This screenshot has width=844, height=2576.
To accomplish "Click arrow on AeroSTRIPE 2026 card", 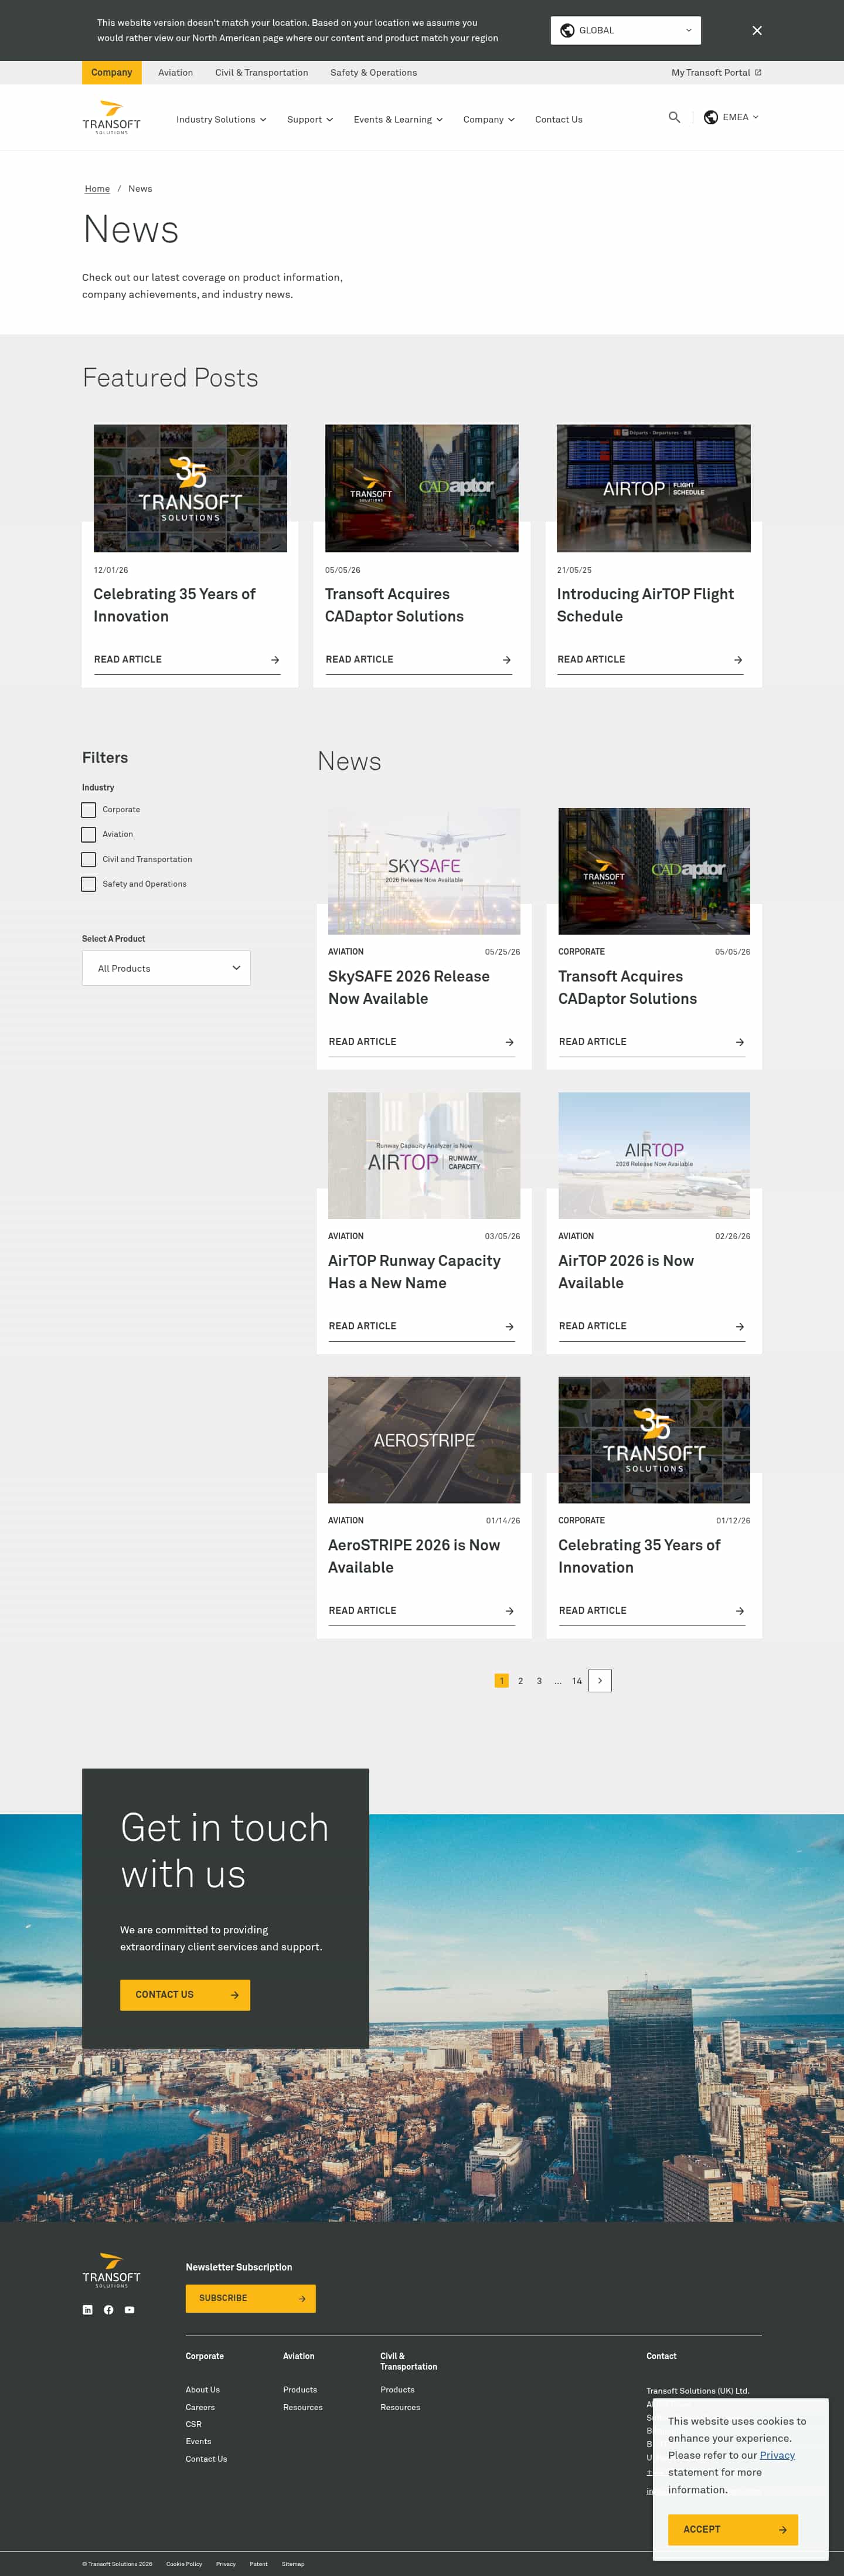I will (510, 1611).
